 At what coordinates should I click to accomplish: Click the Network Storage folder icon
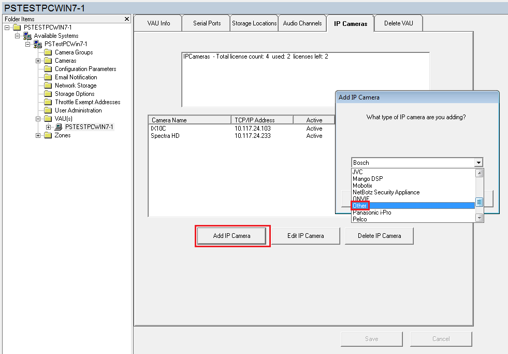(x=48, y=86)
